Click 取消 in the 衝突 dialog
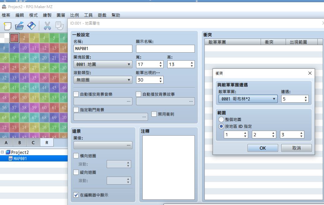 click(296, 148)
